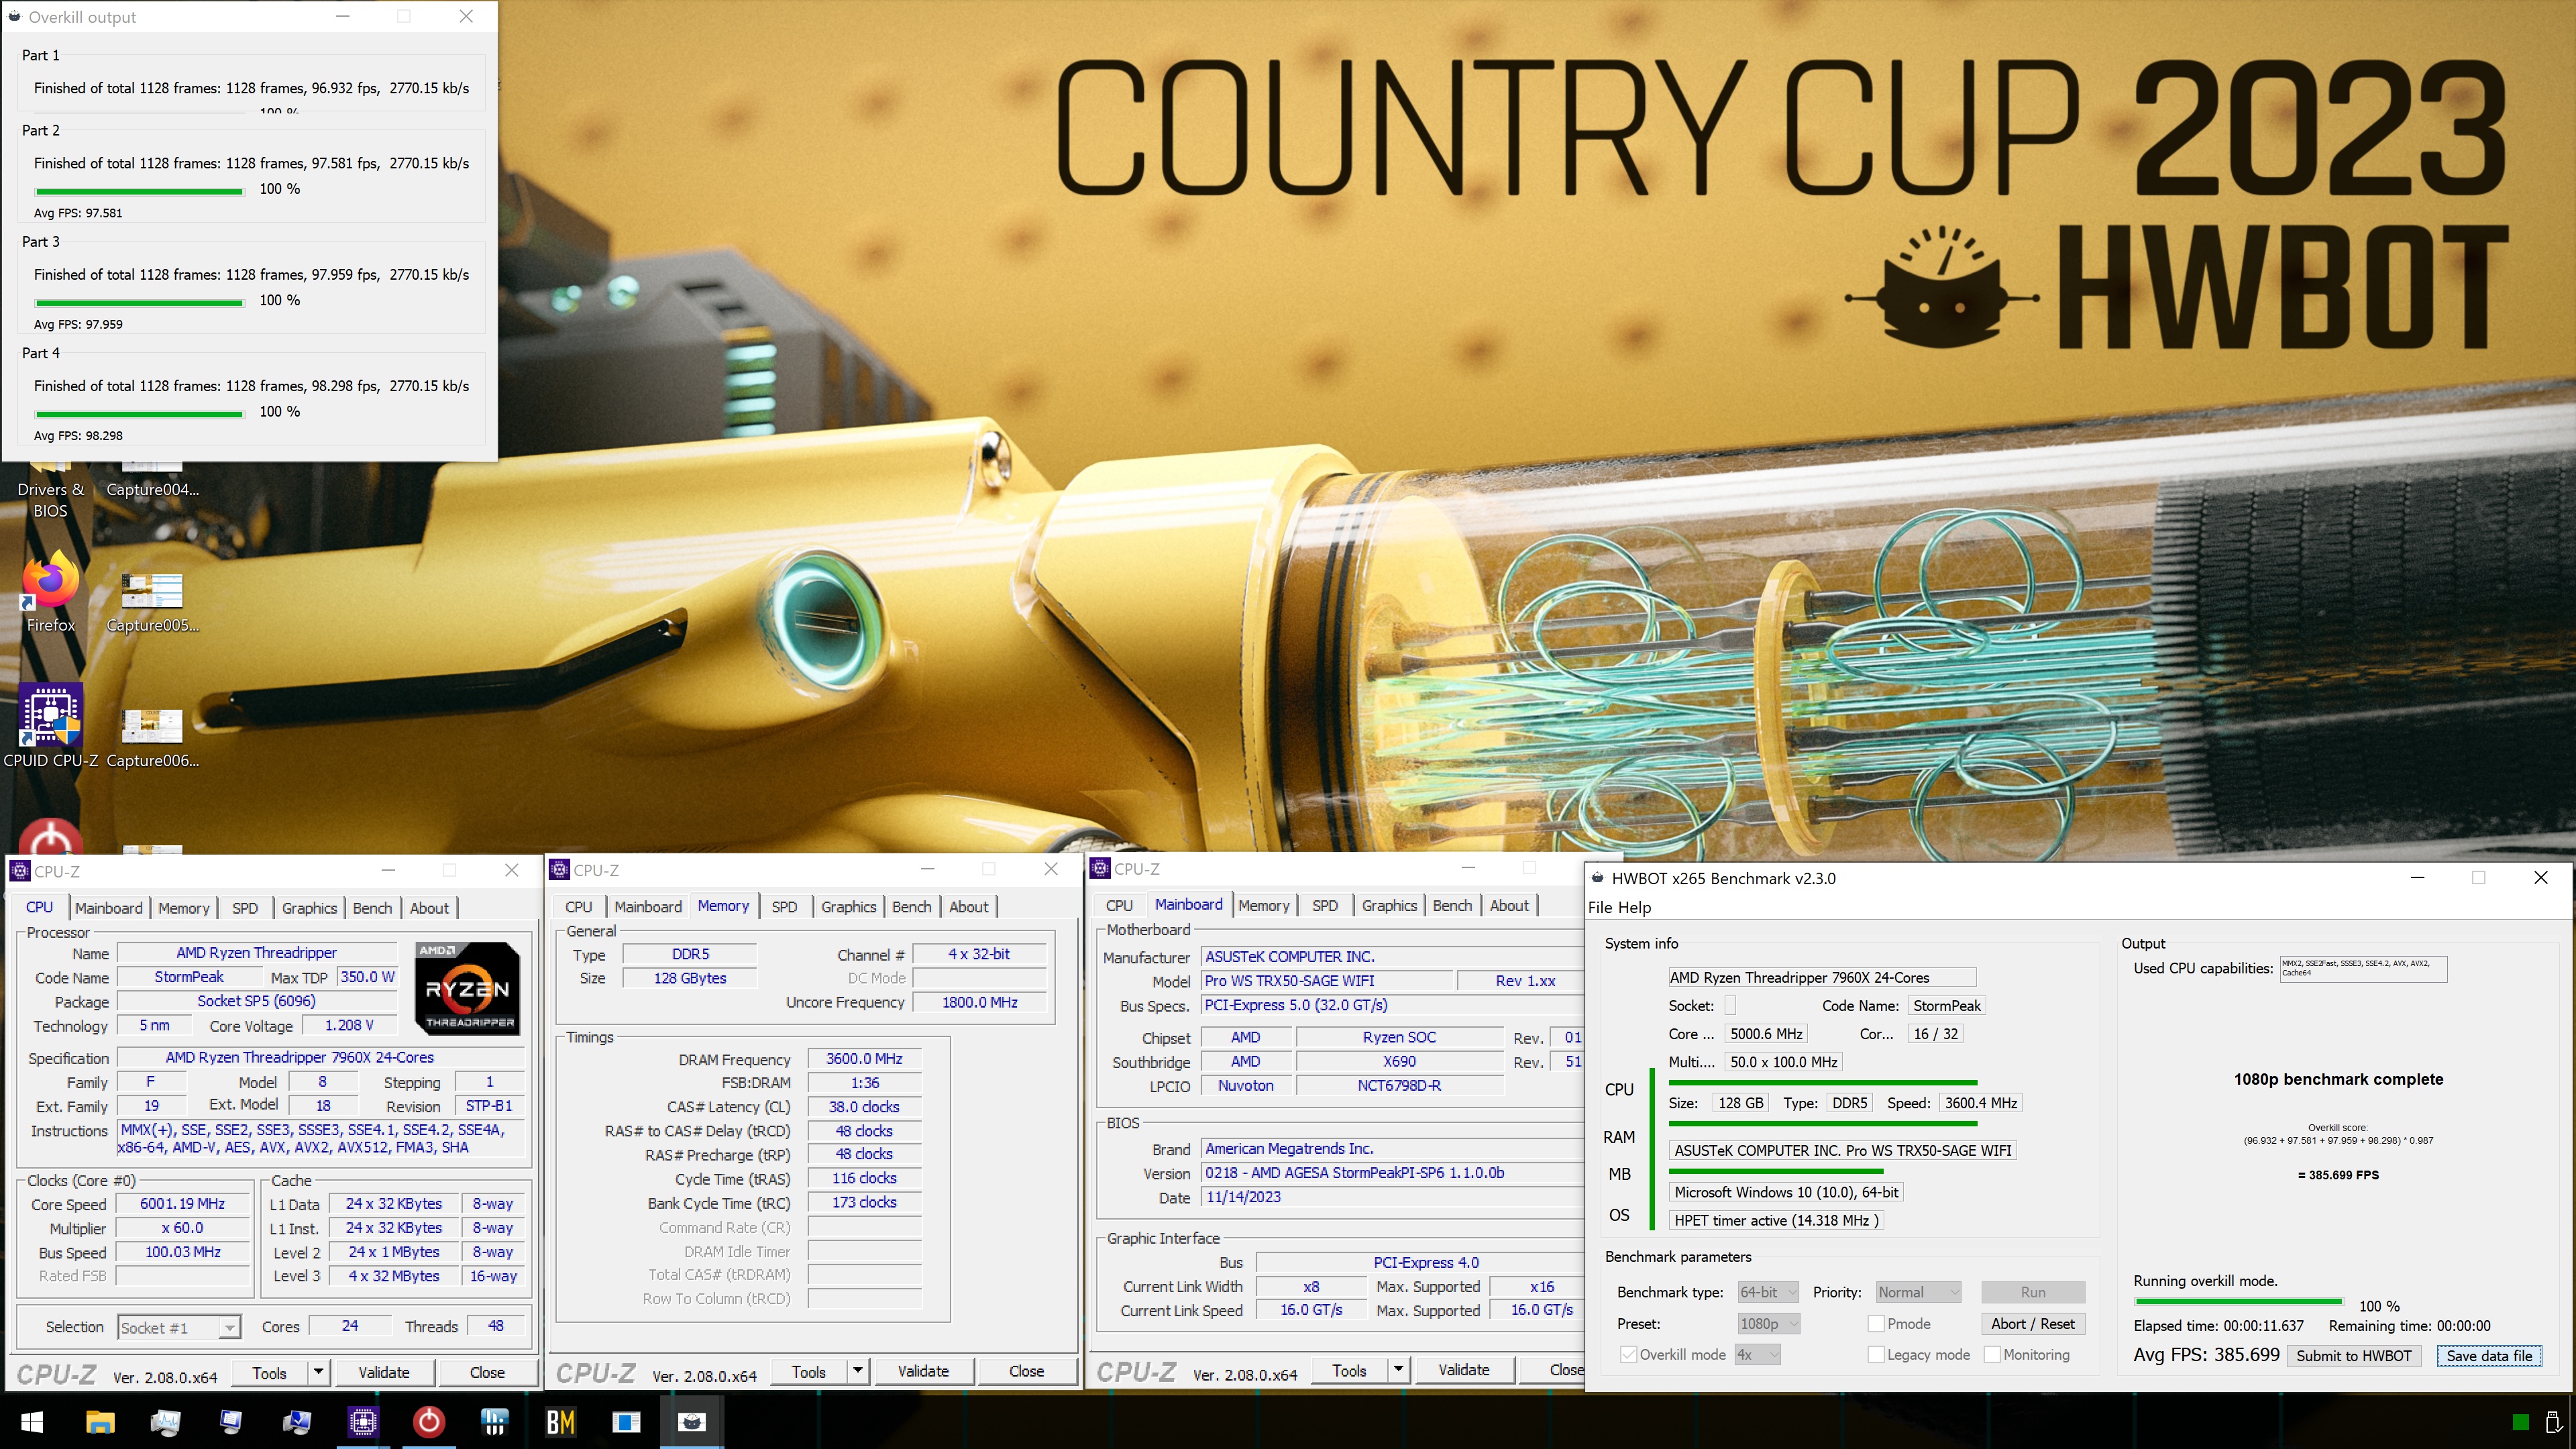
Task: Open Bench tab in first CPU-Z window
Action: 372,908
